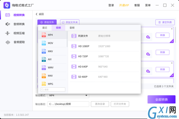This screenshot has height=119, width=179.
Task: Select the M4V format icon
Action: click(x=44, y=76)
